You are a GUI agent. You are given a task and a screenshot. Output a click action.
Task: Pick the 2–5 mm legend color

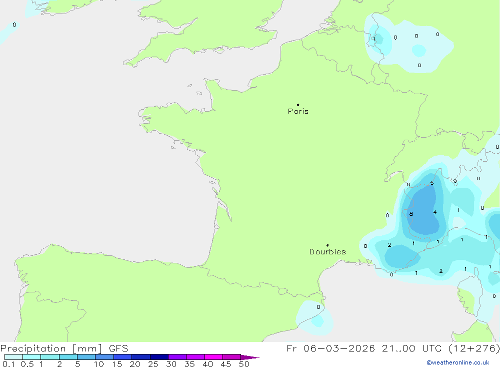[x=68, y=357]
